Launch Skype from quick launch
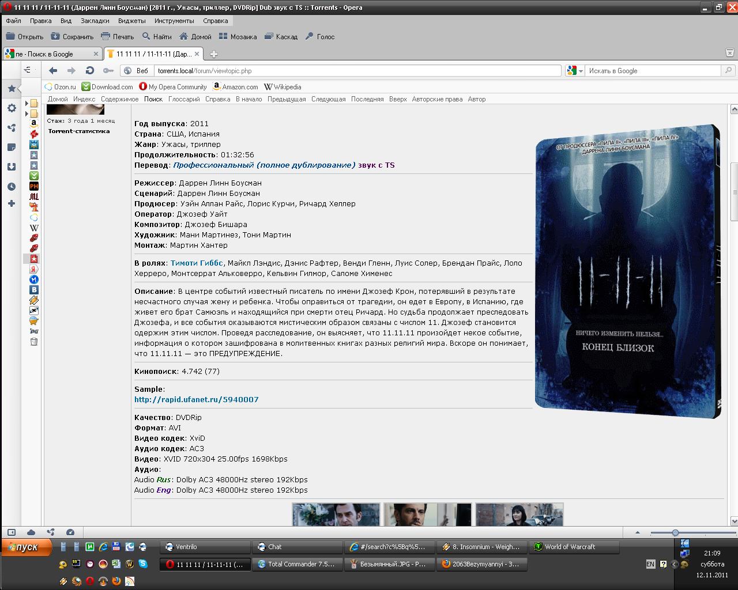The width and height of the screenshot is (738, 590). pos(142,564)
